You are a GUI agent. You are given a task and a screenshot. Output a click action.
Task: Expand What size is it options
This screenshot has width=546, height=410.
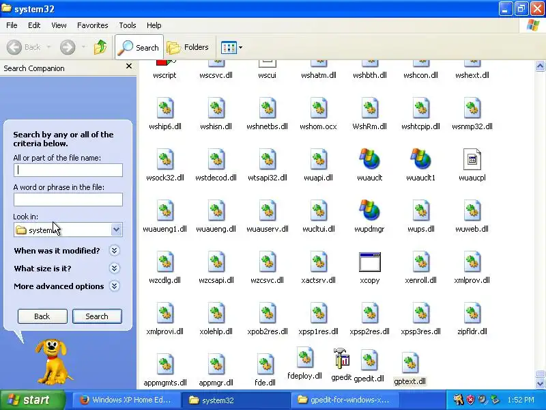coord(114,269)
